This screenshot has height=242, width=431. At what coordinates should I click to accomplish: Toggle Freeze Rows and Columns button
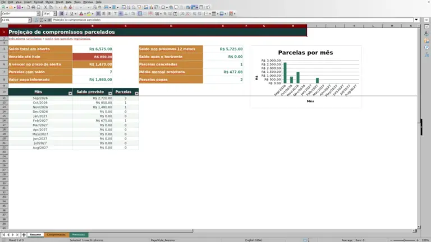194,7
